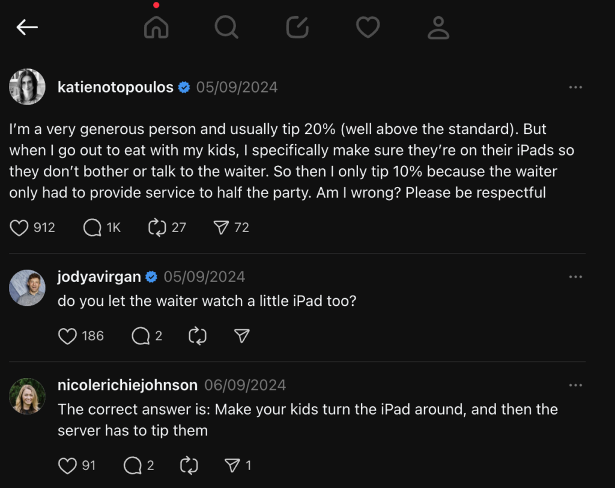Open the Profile tab
This screenshot has width=615, height=488.
(x=438, y=27)
